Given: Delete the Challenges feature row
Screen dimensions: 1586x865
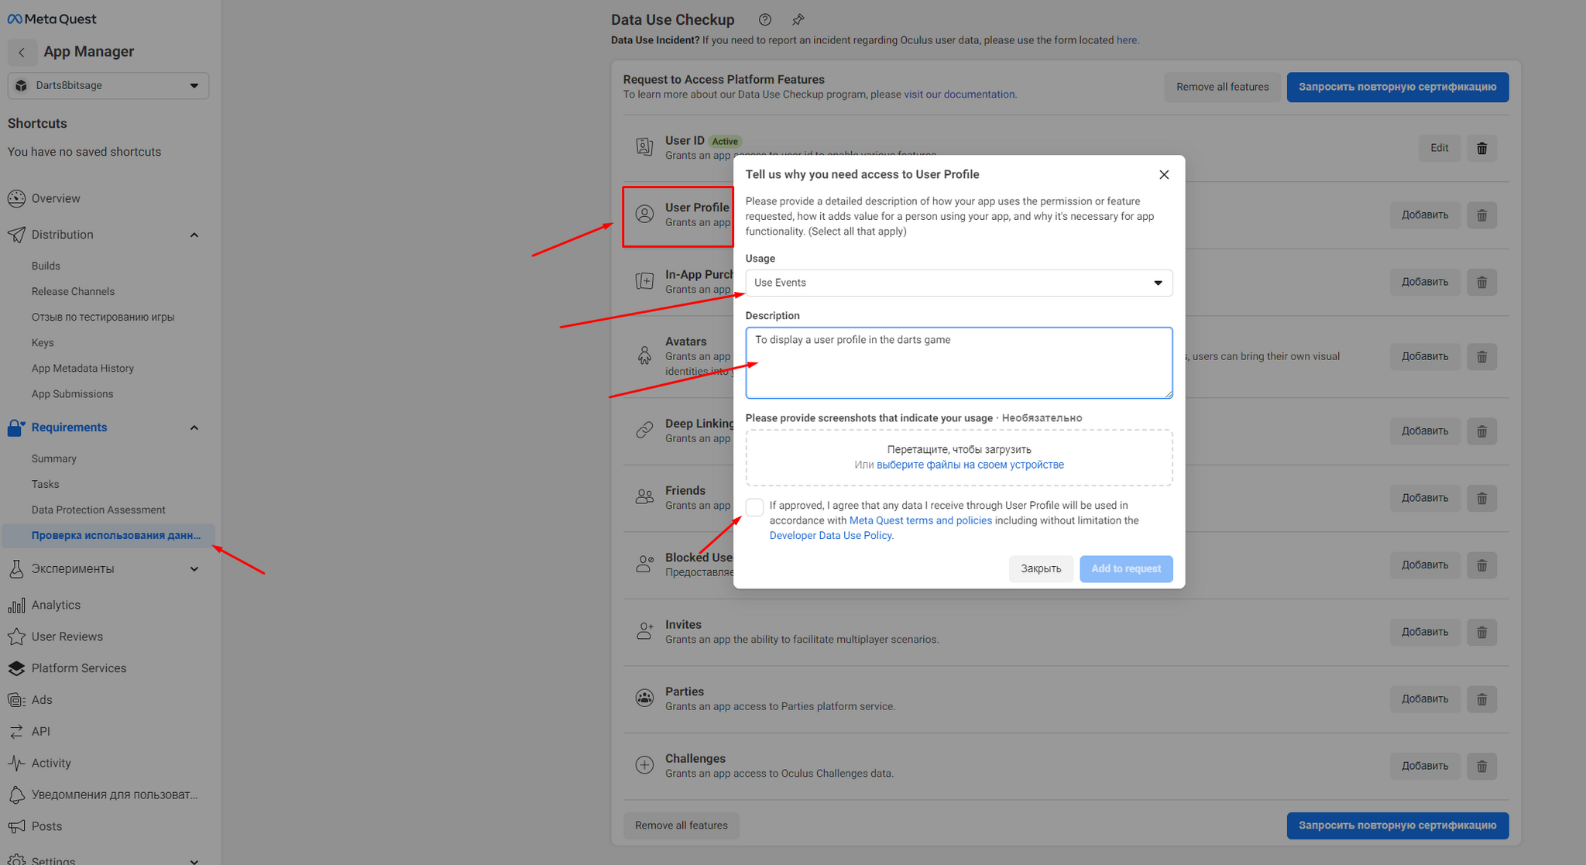Looking at the screenshot, I should click(1481, 766).
